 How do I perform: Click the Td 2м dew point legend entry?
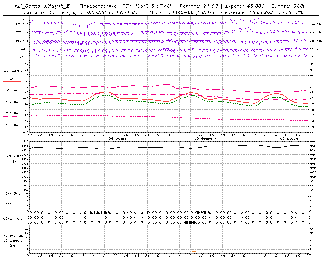tap(12, 90)
